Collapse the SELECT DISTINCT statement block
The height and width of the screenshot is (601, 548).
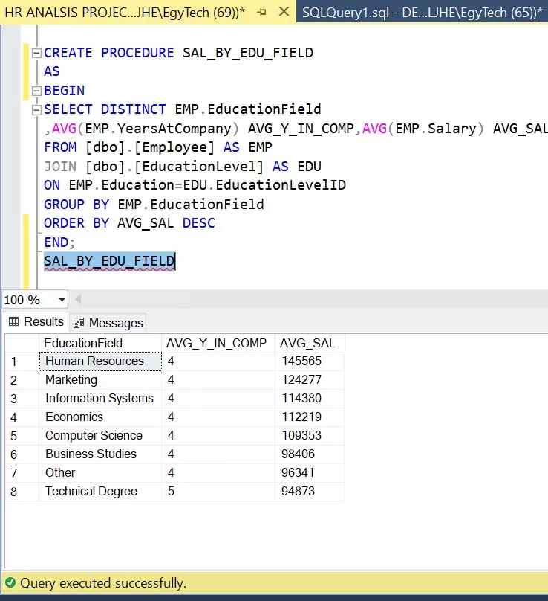click(36, 110)
